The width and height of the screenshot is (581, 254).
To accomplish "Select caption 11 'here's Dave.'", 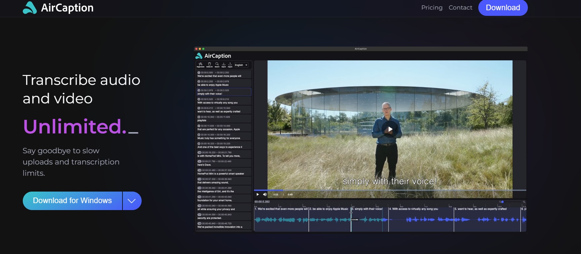I will (224, 163).
